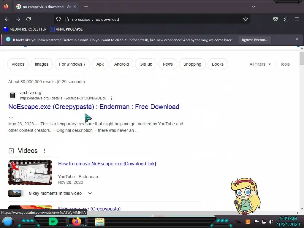Go back to the previous page
Viewport: 304px width, 228px height.
point(7,19)
